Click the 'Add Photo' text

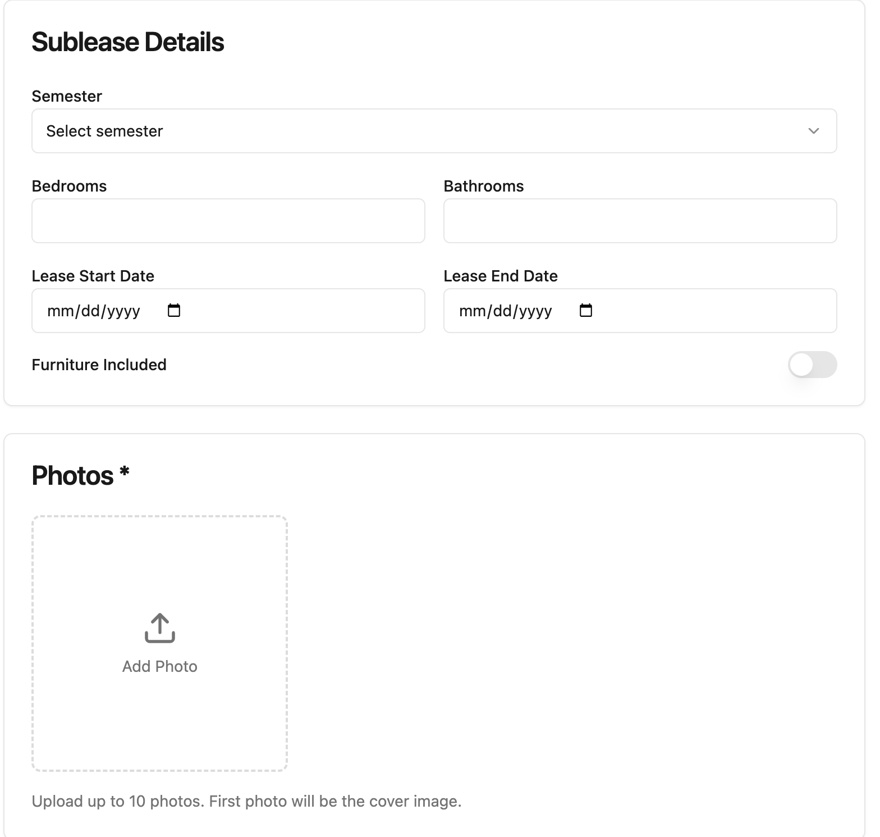click(x=160, y=666)
